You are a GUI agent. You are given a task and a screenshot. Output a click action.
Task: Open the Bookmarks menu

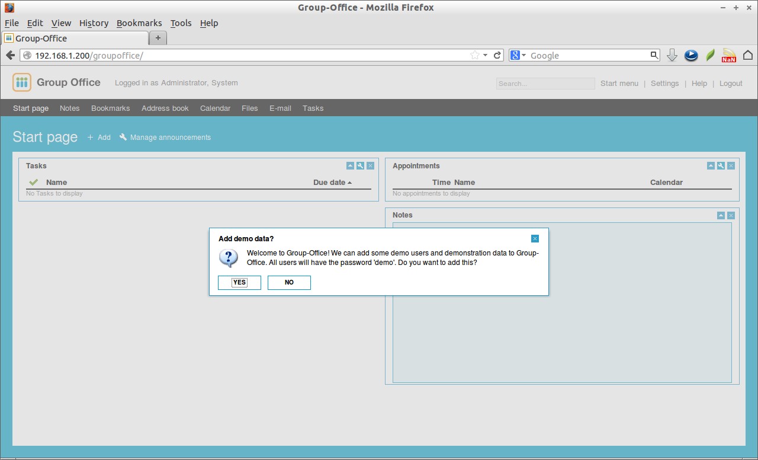tap(139, 23)
